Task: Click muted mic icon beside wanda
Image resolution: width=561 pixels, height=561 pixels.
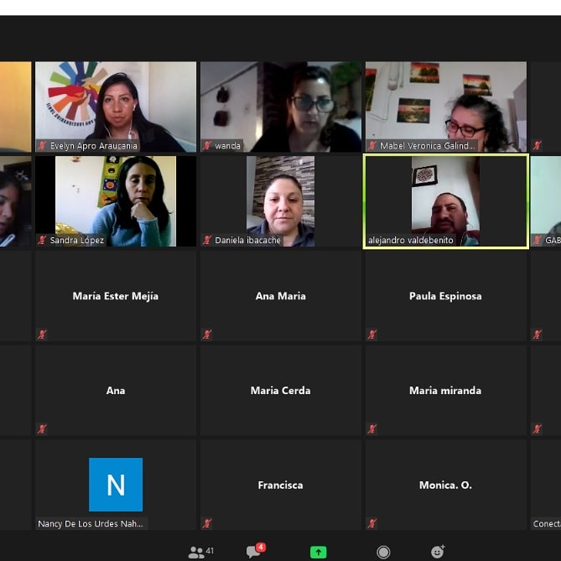Action: [207, 146]
